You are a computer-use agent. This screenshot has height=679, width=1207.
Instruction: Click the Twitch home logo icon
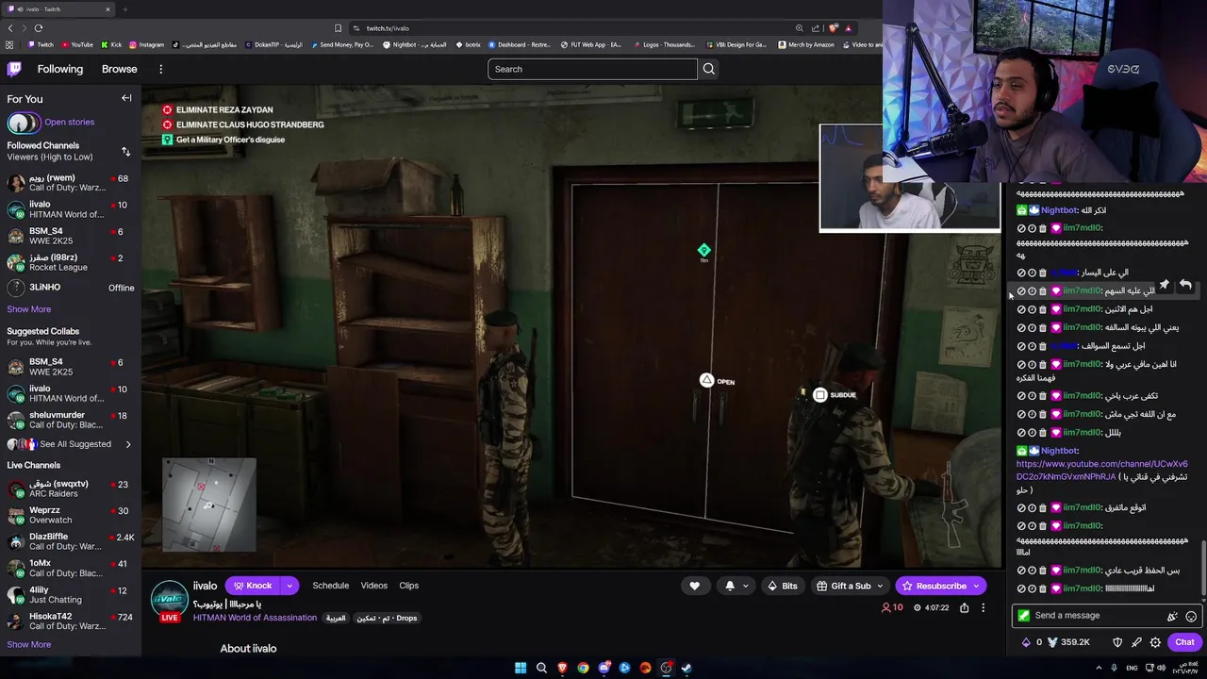point(14,69)
